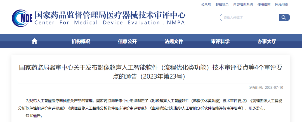Viewport: 302px width, 122px height.
Task: Click the magnifier search button
Action: [284, 18]
